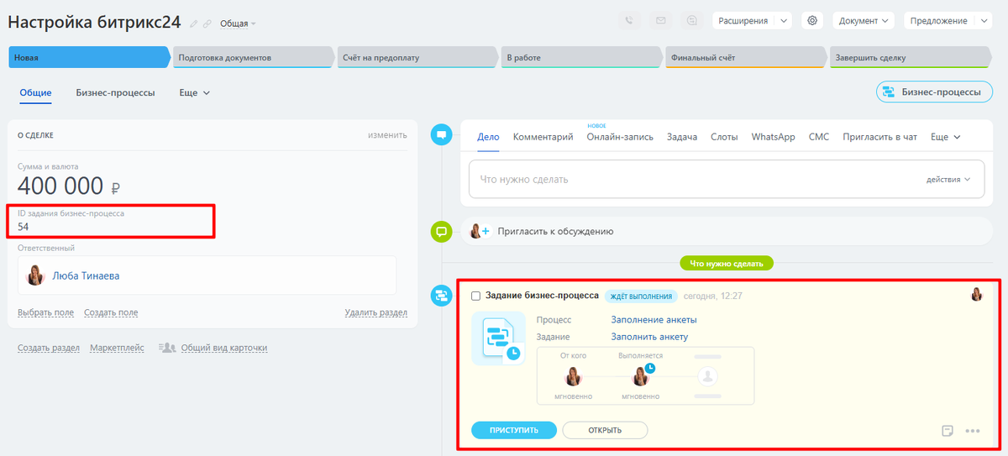Click the "Выполняется" avatar with the clock badge
1008x456 pixels.
tap(641, 375)
